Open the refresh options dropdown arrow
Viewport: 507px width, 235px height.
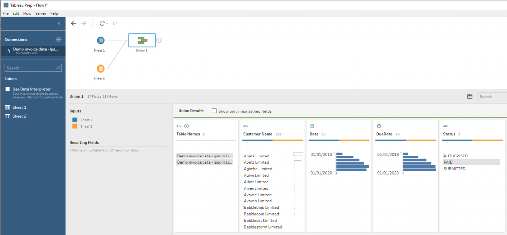tap(107, 24)
